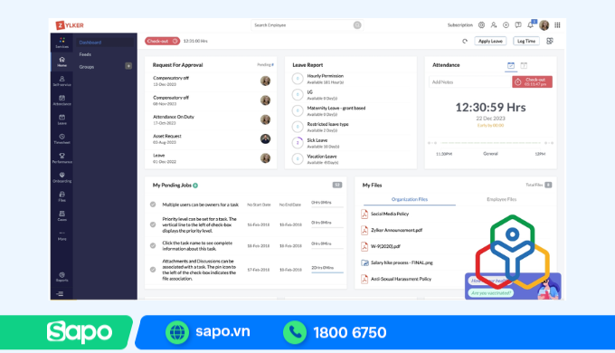Switch to the Employee Files tab
615x353 pixels.
[502, 199]
